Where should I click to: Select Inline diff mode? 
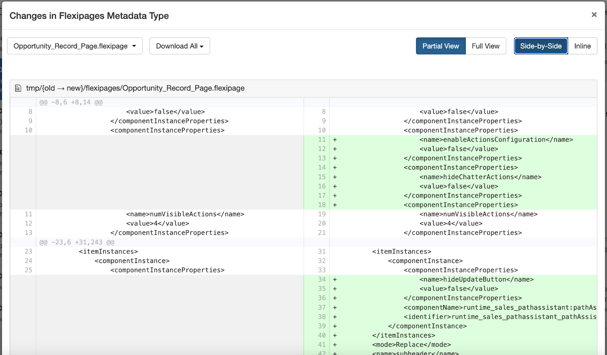[x=582, y=46]
